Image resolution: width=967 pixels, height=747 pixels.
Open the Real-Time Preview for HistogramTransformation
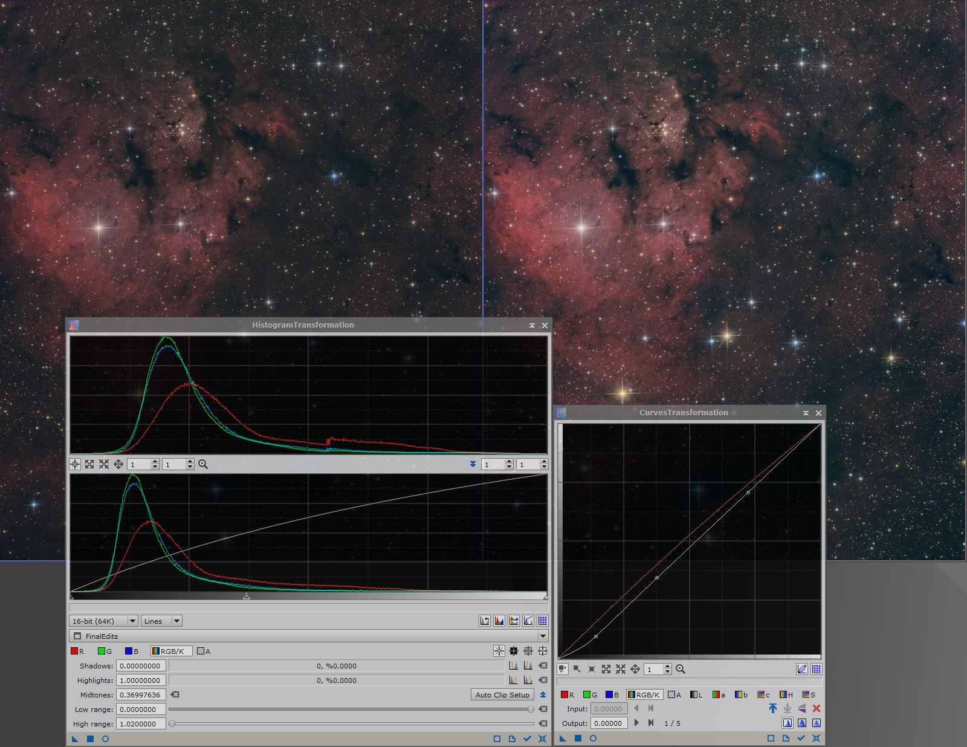click(x=106, y=739)
